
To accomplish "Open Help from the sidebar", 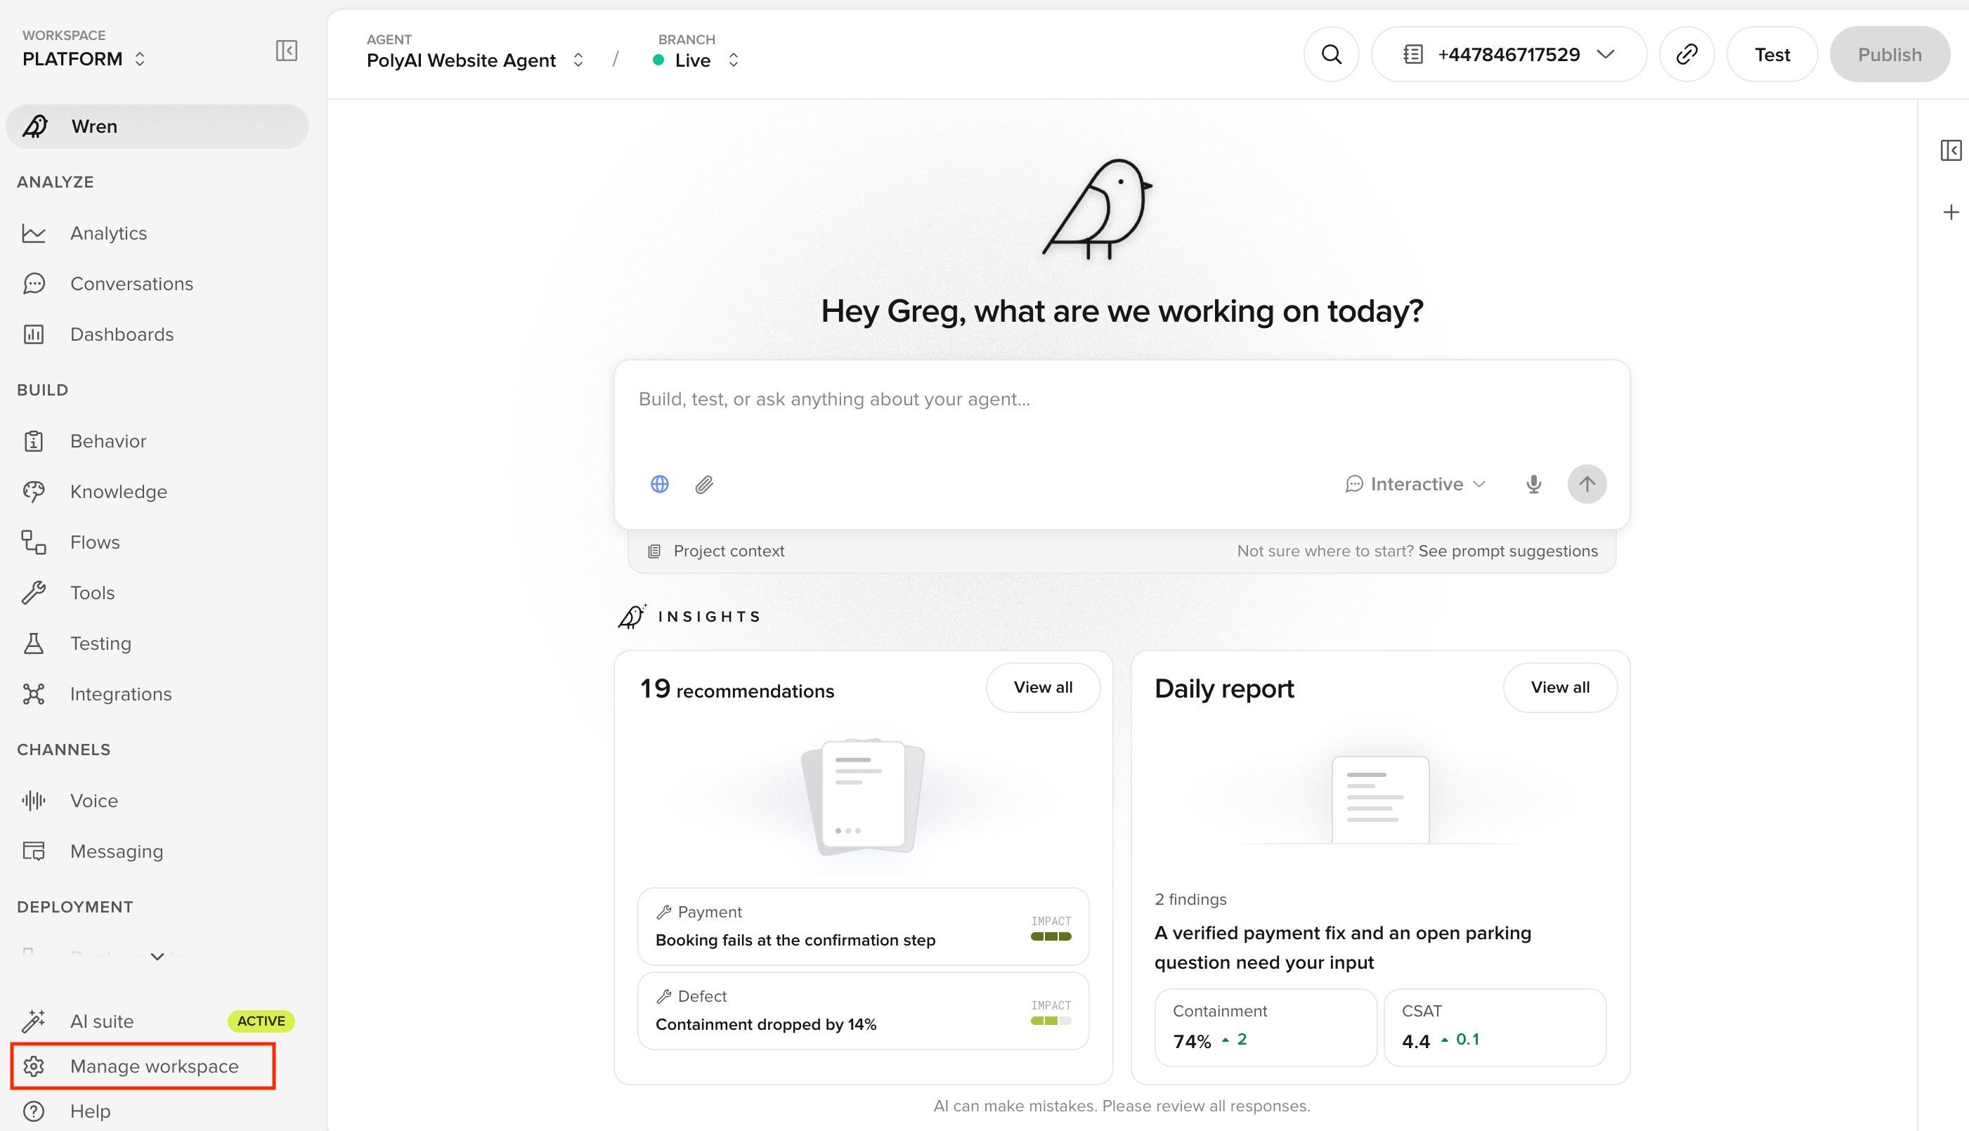I will click(x=90, y=1111).
